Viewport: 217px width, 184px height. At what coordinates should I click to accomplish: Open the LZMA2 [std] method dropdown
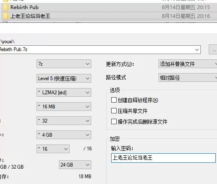point(64,93)
